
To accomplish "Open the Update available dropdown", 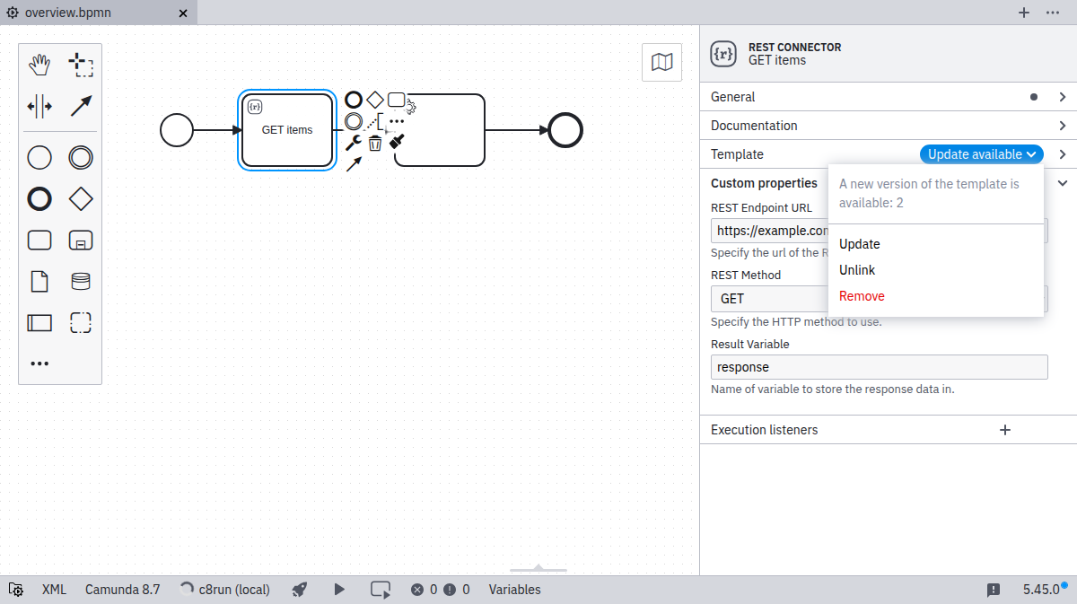I will pos(981,154).
